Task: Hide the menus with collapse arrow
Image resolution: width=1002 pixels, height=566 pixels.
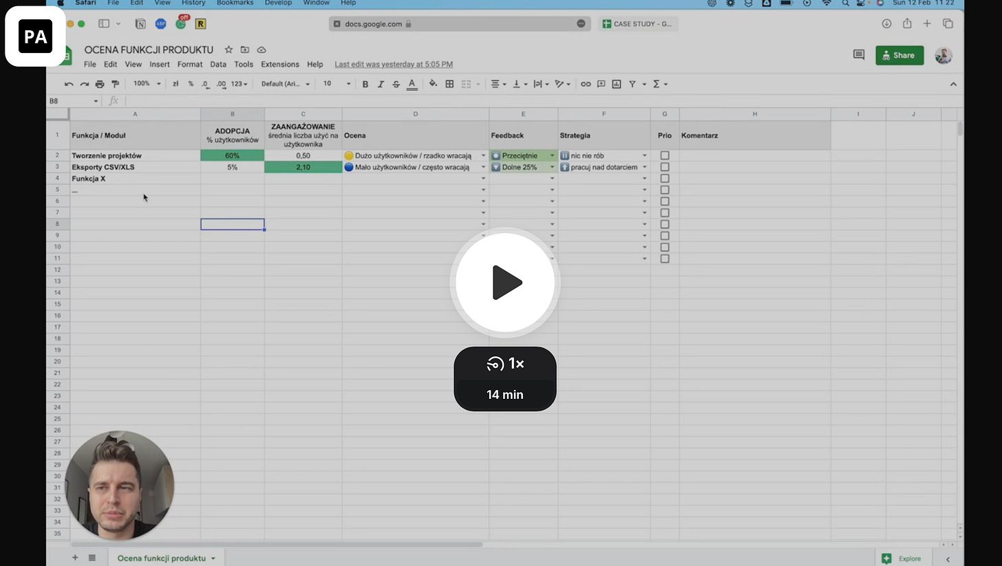Action: point(953,84)
